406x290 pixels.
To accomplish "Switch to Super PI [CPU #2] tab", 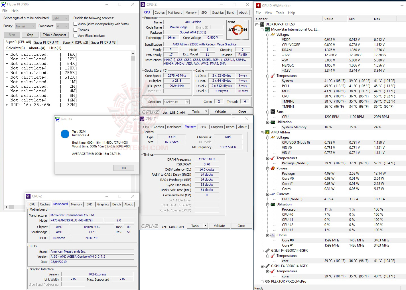I will tap(75, 43).
